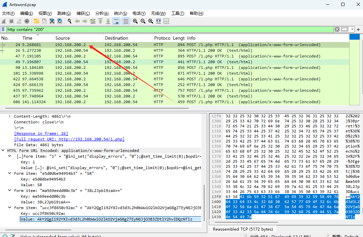This screenshot has width=363, height=237.
Task: Select "Key: ma569eedd00c3b" detail line
Action: (x=43, y=196)
